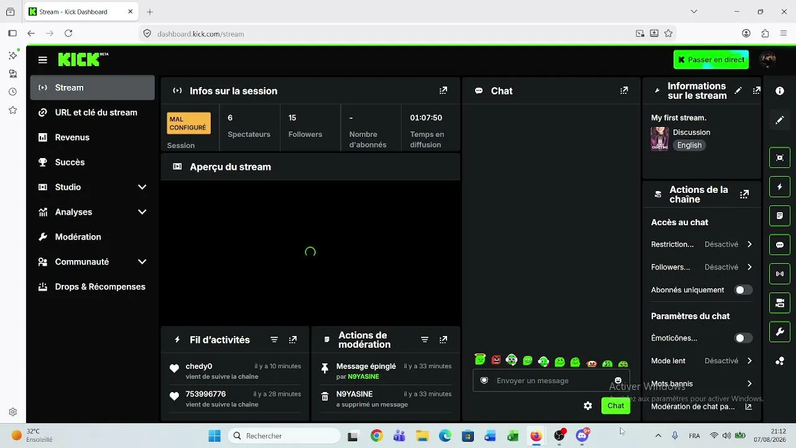
Task: Click the Discussion category thumbnail
Action: pos(660,139)
